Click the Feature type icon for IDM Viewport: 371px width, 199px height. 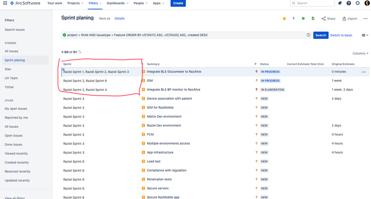(x=143, y=81)
